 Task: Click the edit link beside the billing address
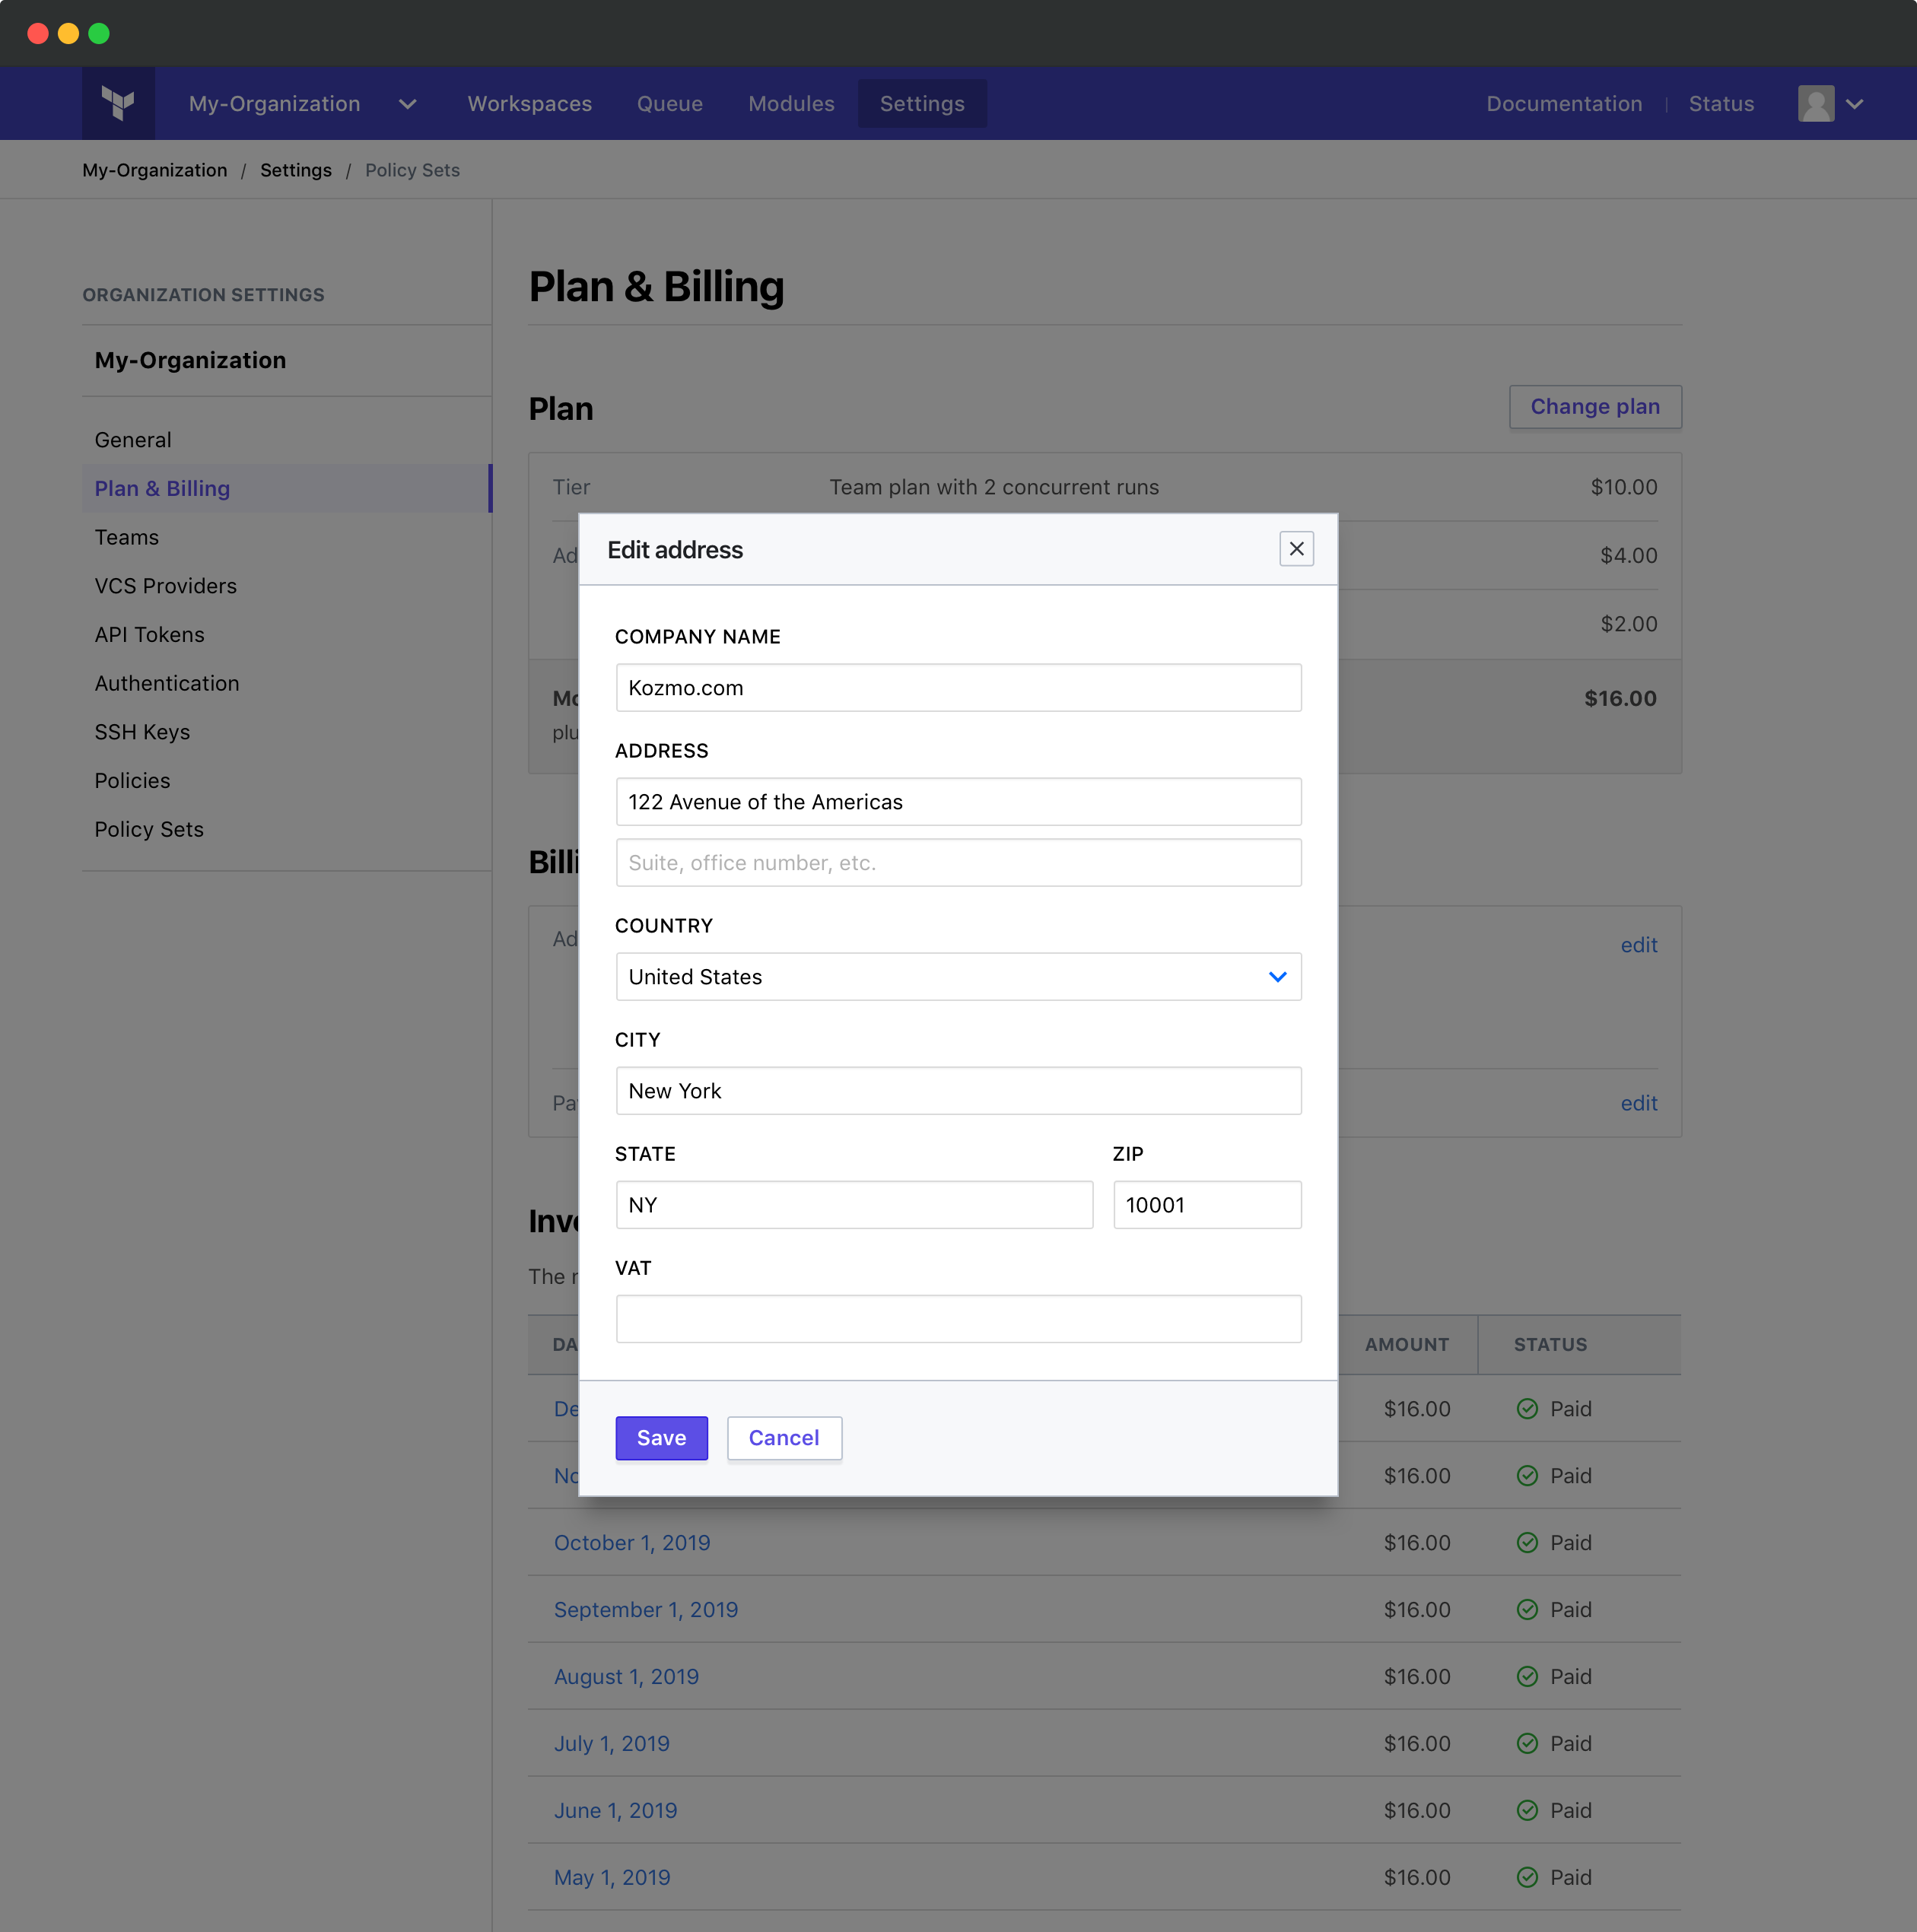(1639, 945)
